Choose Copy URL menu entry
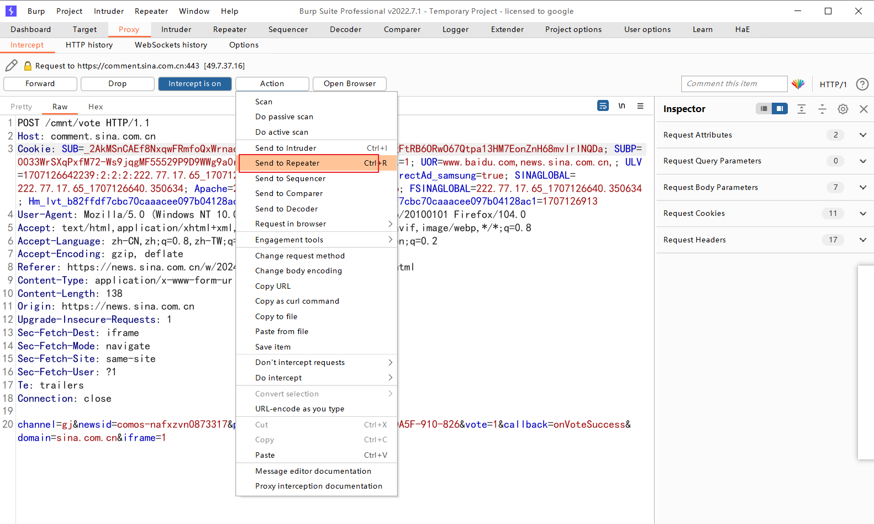This screenshot has height=524, width=874. coord(317,287)
